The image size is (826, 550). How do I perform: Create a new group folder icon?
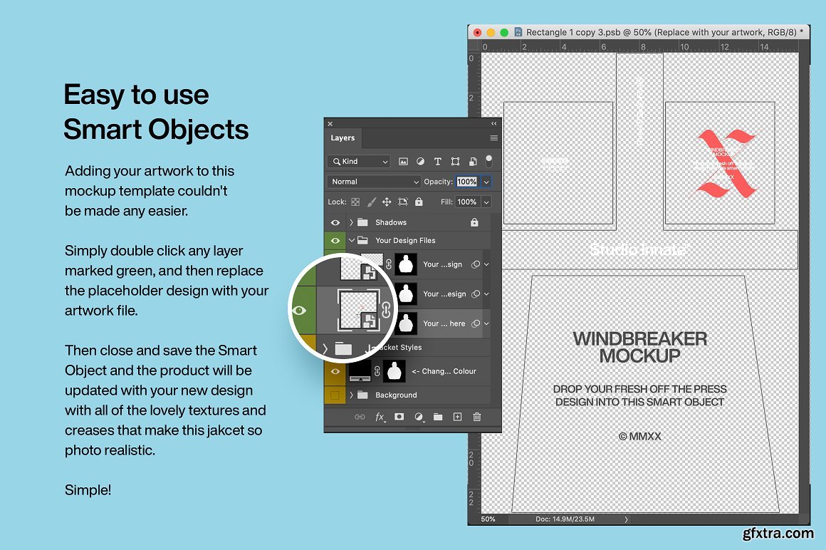pos(438,417)
